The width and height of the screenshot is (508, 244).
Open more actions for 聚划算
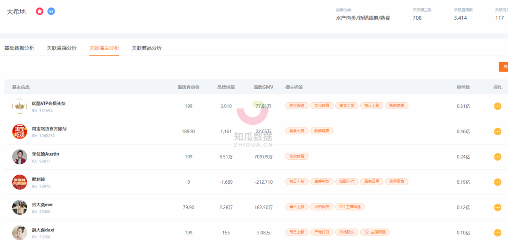pyautogui.click(x=498, y=182)
